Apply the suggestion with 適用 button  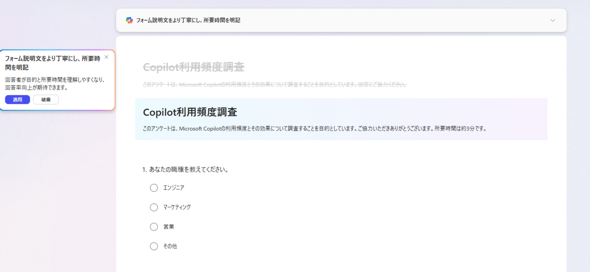click(x=18, y=99)
